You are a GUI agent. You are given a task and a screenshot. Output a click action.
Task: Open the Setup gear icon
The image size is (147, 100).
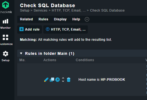tap(6, 54)
